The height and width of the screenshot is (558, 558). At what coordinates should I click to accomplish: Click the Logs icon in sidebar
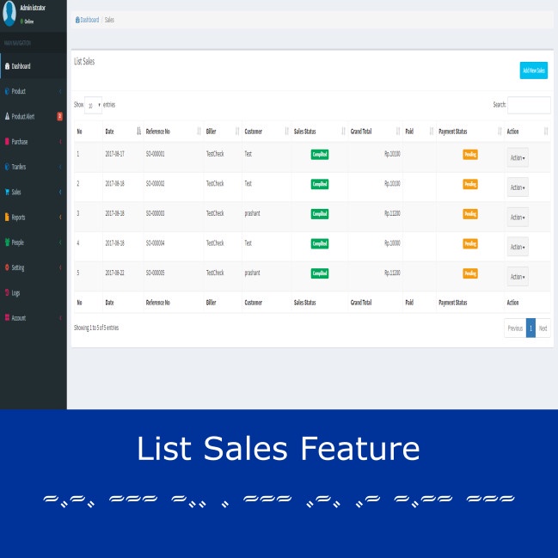pos(7,293)
